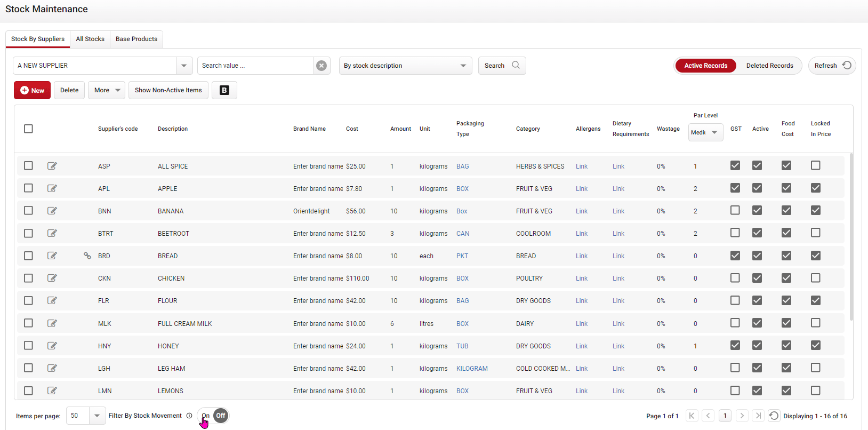Show Deleted Records
Screen dimensions: 868x430
tap(769, 66)
